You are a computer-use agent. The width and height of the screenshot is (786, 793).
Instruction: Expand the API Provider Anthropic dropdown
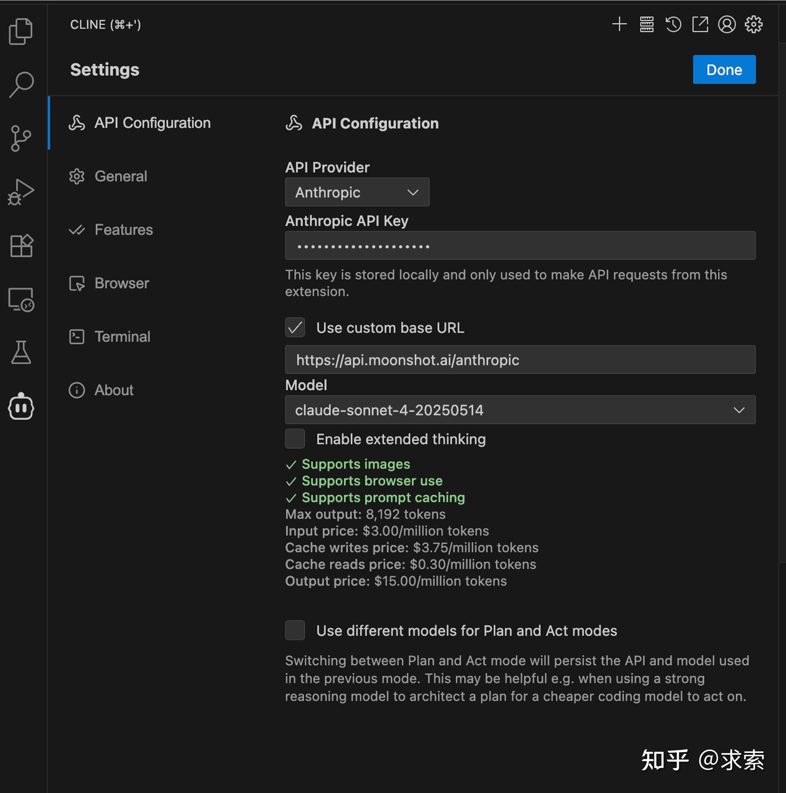coord(357,192)
